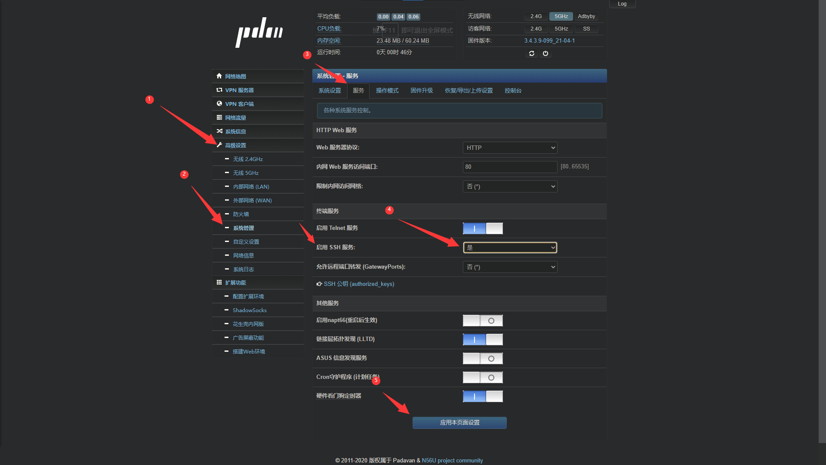Viewport: 826px width, 465px height.
Task: Click the 网络流量 sidebar icon
Action: (219, 118)
